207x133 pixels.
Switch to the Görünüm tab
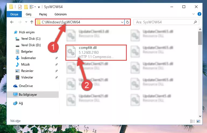coord(61,14)
